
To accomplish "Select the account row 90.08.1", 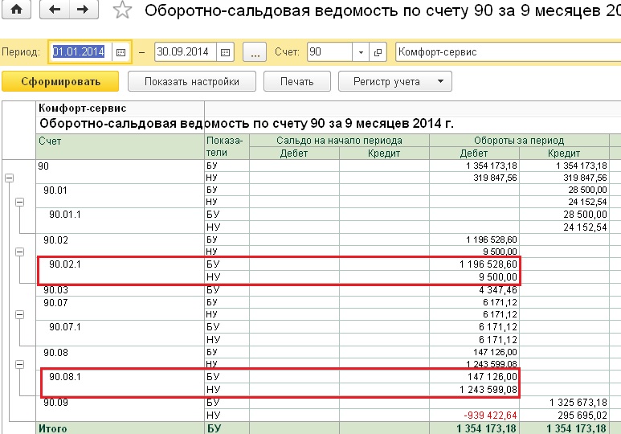I will tap(120, 383).
